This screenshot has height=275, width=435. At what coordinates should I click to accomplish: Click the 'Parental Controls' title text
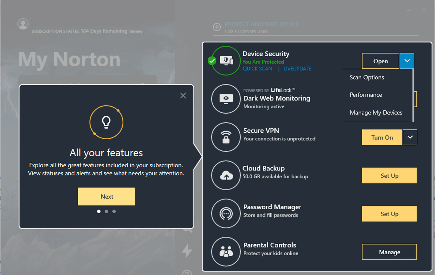click(270, 245)
